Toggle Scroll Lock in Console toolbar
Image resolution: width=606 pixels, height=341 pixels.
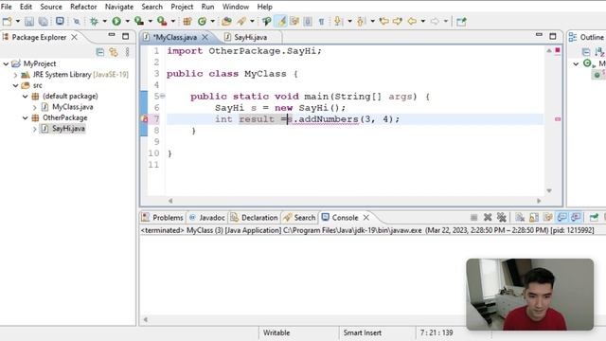coord(534,218)
